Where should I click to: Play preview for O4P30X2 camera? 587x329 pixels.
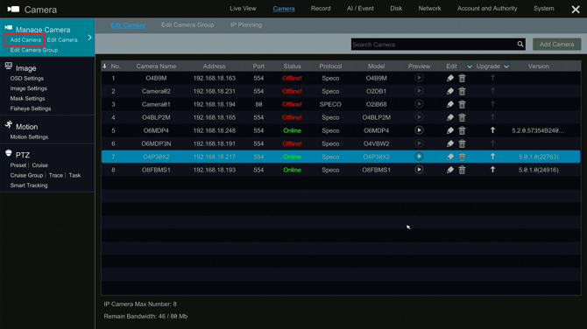[419, 157]
